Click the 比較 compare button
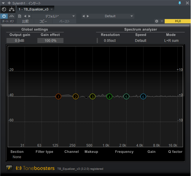Screen dimensions: 191x176 point(25,21)
